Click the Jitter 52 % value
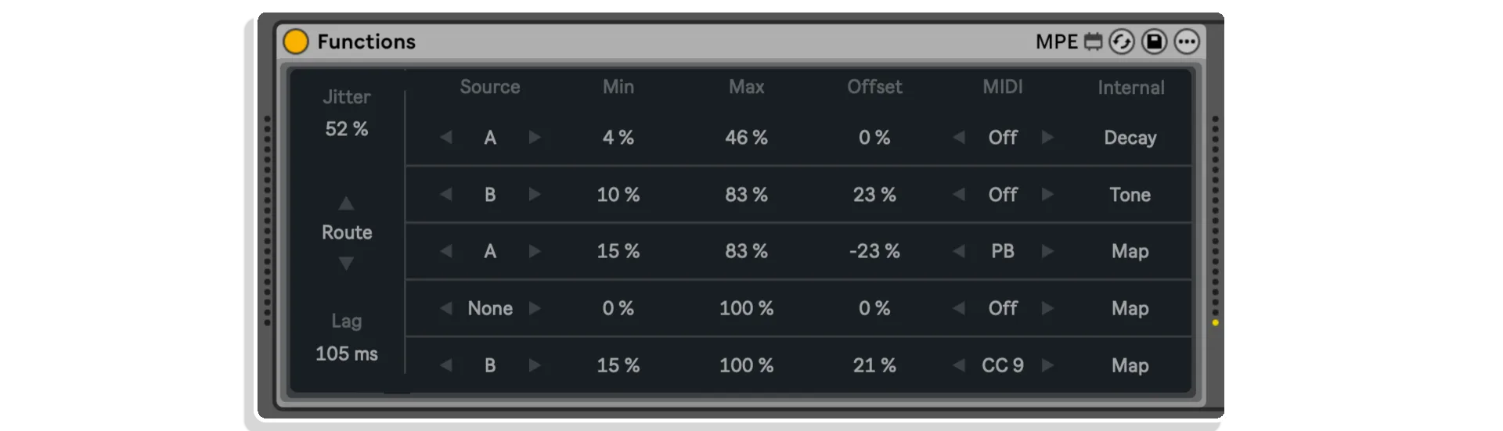Screen dimensions: 1503x431 pos(347,129)
